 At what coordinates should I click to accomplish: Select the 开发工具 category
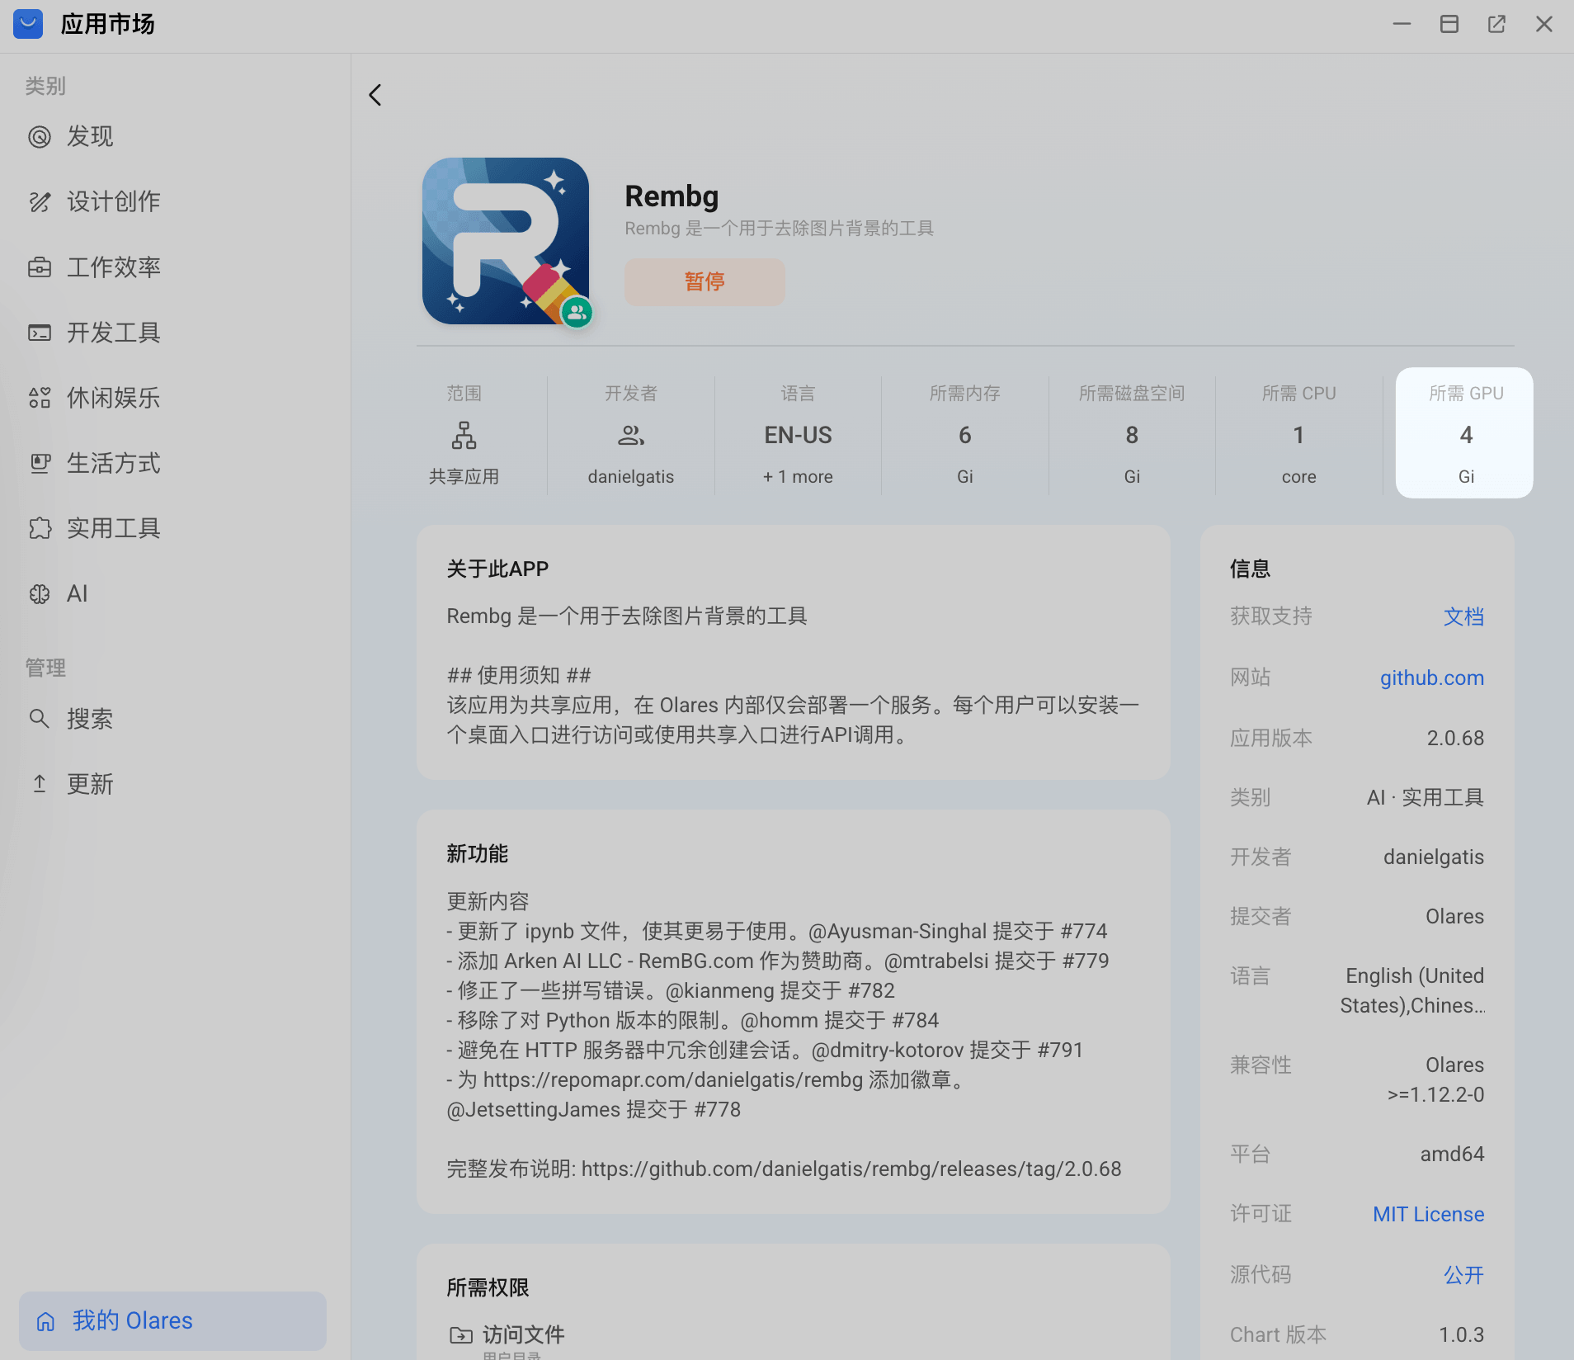115,333
